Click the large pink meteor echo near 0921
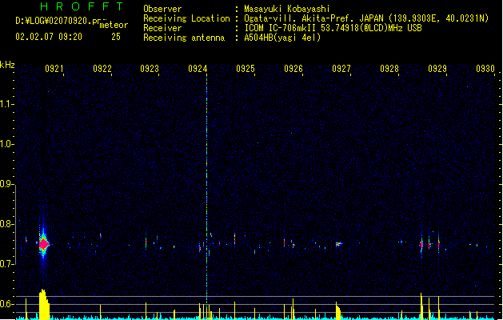The width and height of the screenshot is (503, 320). [44, 245]
